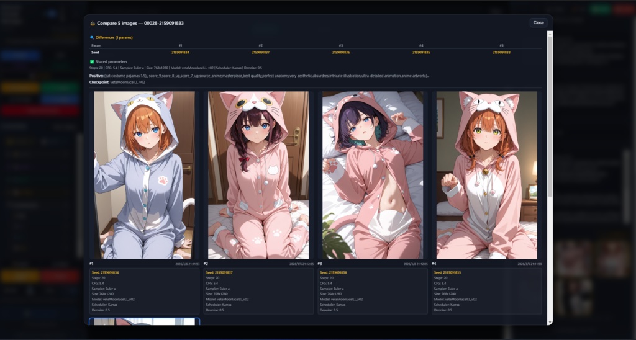Click the '#2' column header in the differences table
Image resolution: width=636 pixels, height=340 pixels.
(260, 45)
